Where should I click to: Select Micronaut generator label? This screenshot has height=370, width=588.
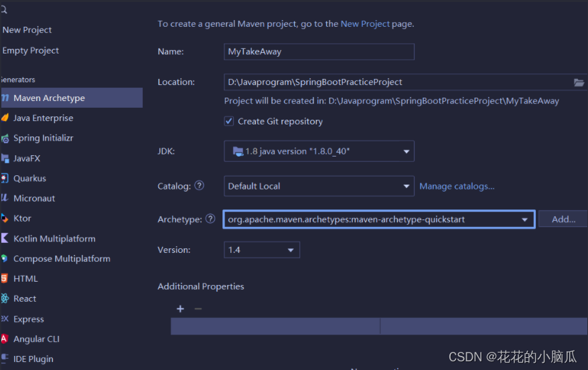[x=34, y=199]
